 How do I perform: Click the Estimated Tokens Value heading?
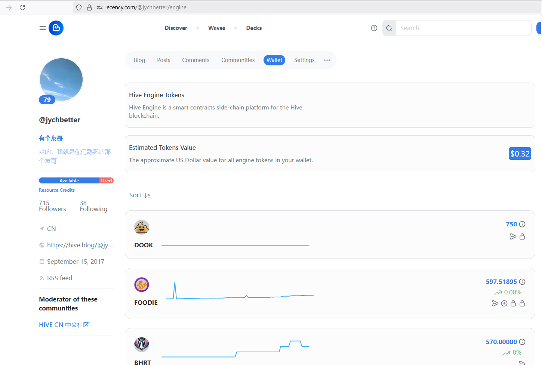click(x=162, y=148)
